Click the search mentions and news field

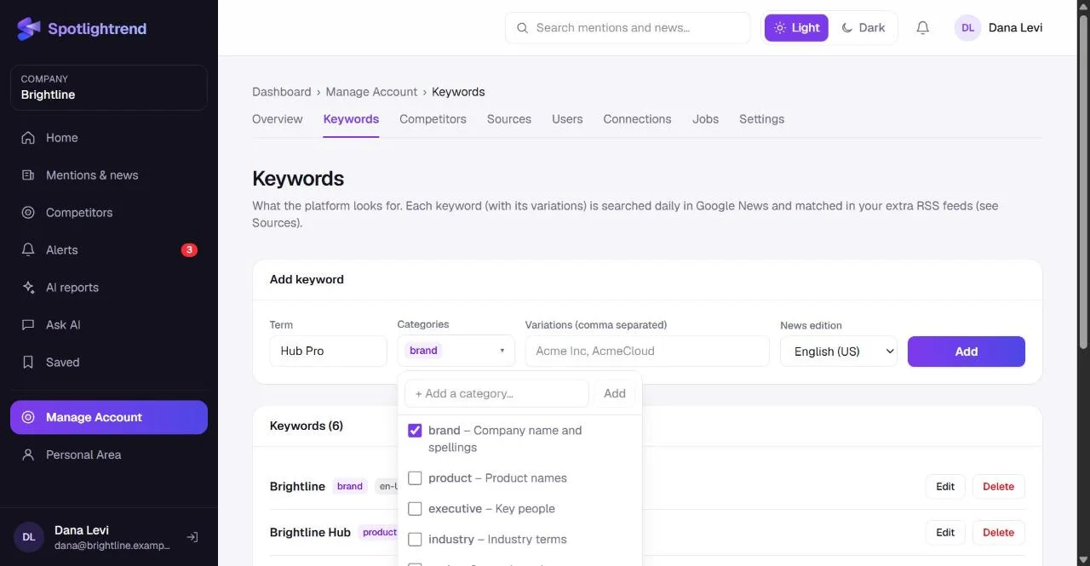tap(628, 28)
